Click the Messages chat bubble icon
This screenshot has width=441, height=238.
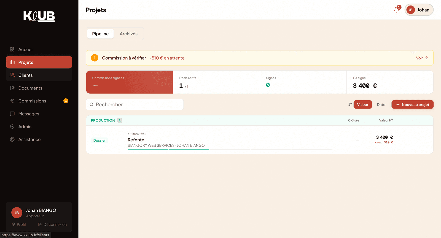pyautogui.click(x=12, y=113)
